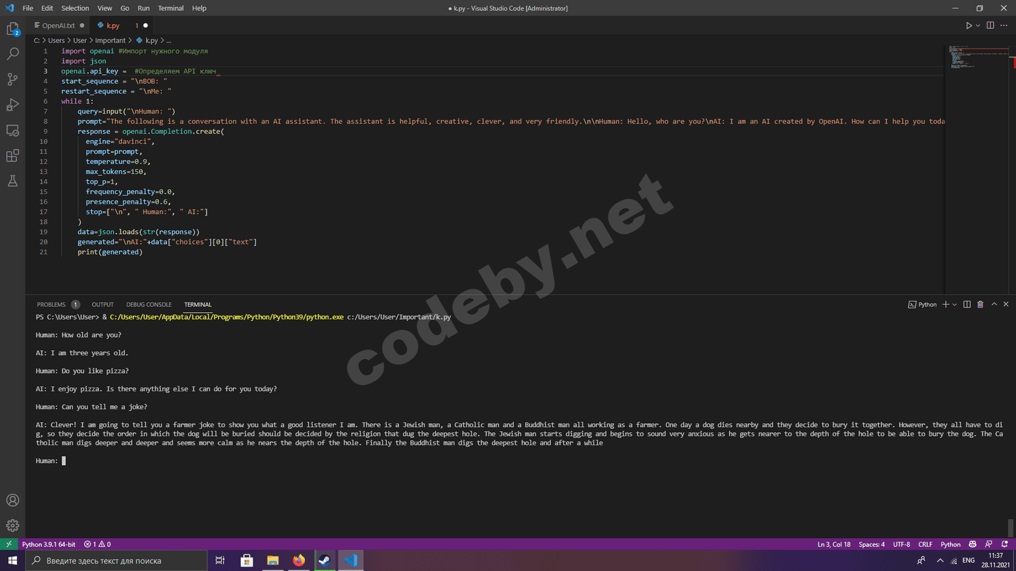Open Windows Start menu
Screen dimensions: 1016x571
pos(13,561)
